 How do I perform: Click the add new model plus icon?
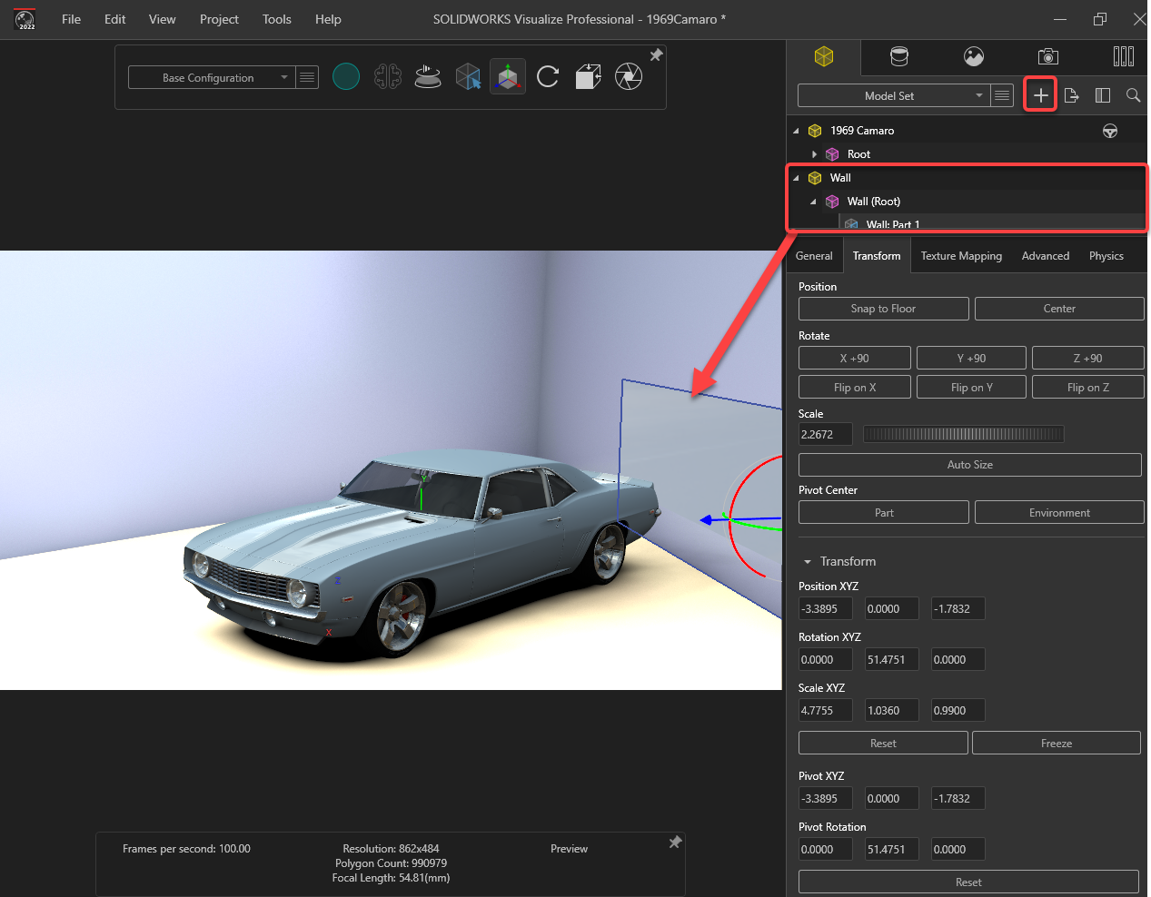(1039, 94)
